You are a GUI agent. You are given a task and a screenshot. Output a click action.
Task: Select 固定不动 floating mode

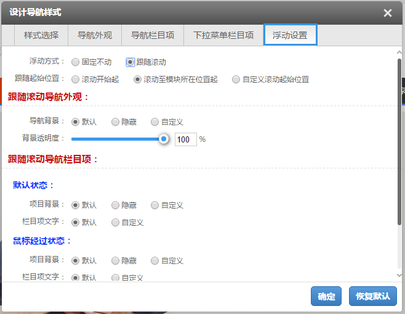point(75,62)
